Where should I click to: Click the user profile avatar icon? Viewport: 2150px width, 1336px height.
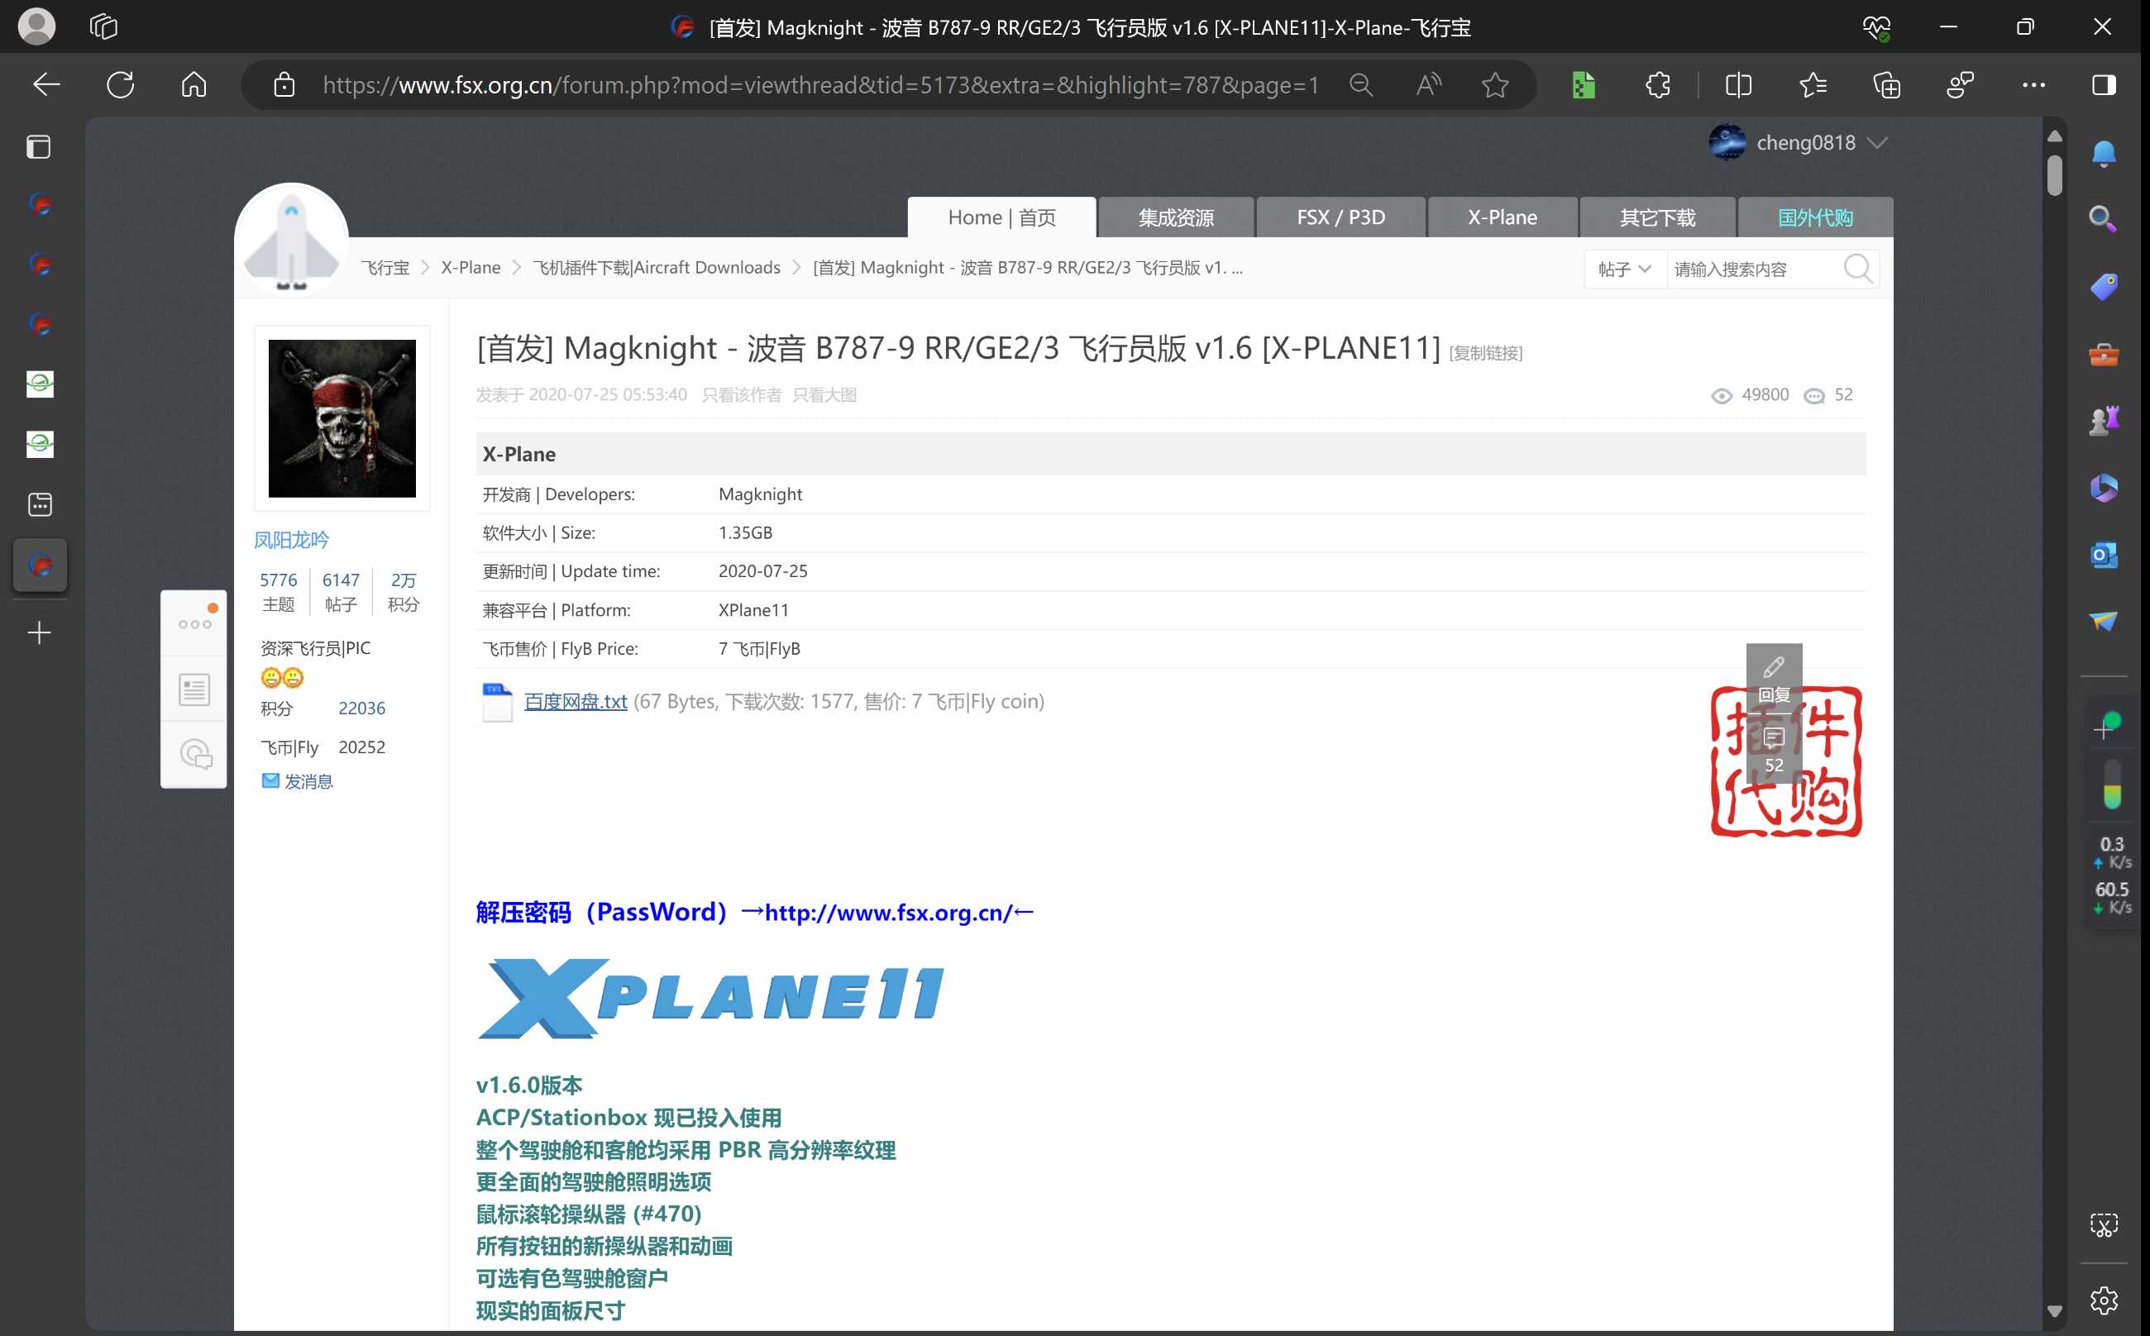tap(36, 26)
